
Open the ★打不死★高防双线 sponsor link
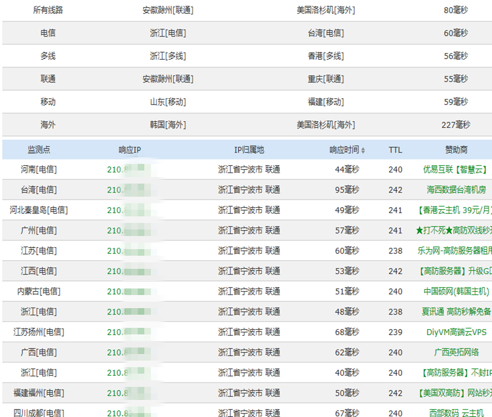(454, 230)
